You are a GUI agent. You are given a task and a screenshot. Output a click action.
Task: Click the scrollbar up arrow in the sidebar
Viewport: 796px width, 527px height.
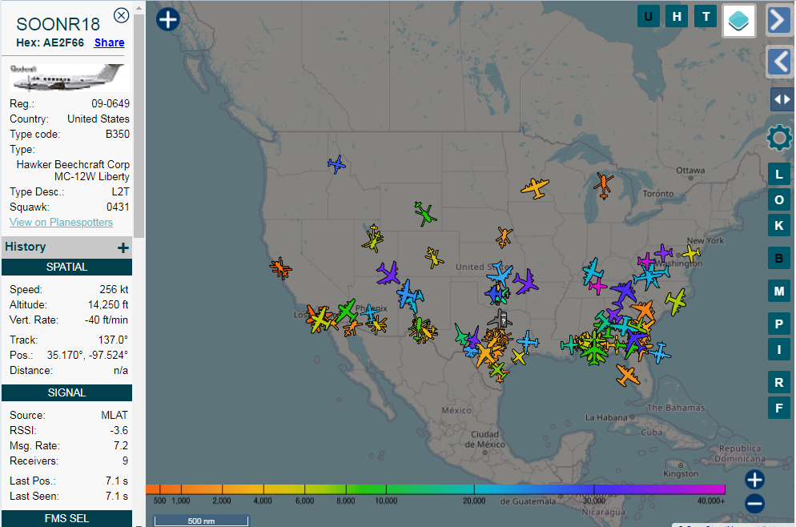[139, 7]
